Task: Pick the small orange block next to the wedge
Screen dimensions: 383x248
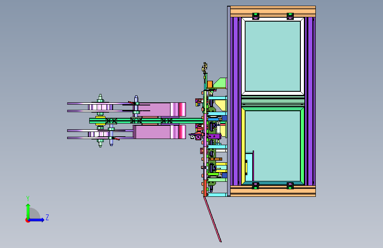Action: click(x=209, y=85)
